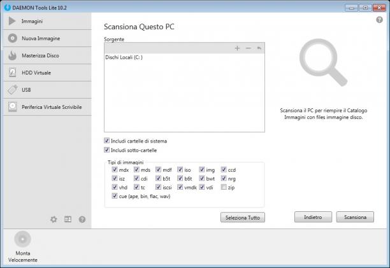This screenshot has height=268, width=390.
Task: Toggle the mds image type checkbox
Action: pyautogui.click(x=136, y=169)
